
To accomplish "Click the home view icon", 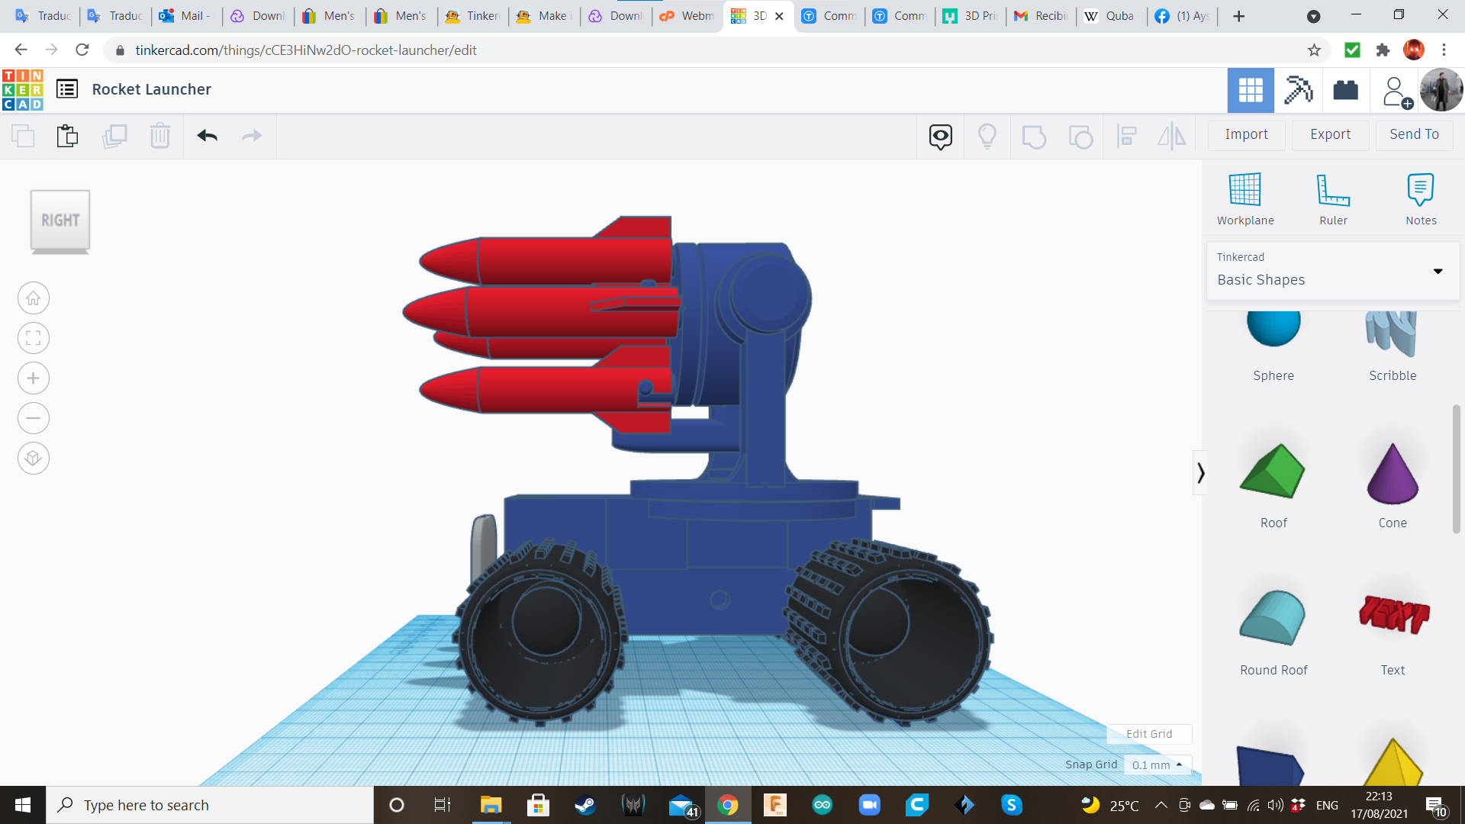I will click(33, 298).
